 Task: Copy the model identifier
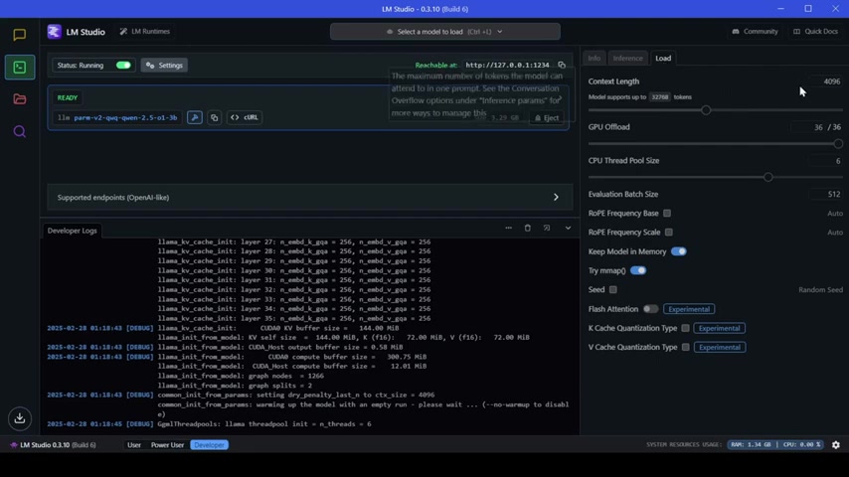pos(215,117)
